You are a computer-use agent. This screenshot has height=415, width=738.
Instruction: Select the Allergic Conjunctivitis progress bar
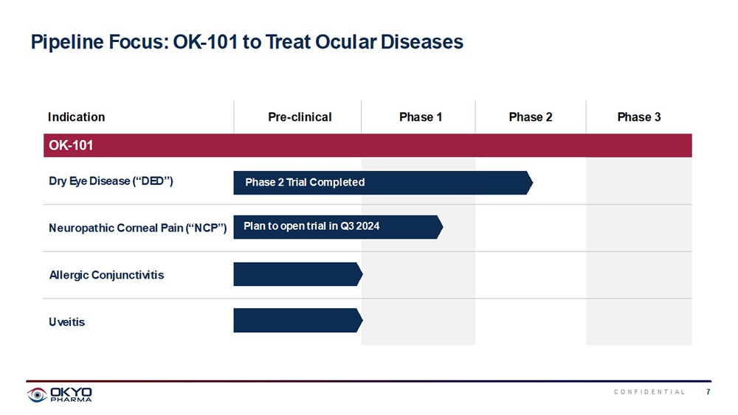click(x=297, y=274)
